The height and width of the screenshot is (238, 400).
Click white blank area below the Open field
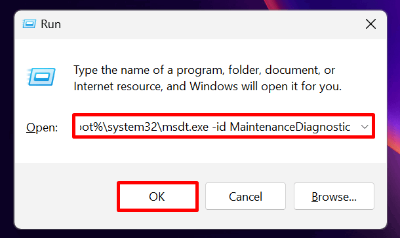click(199, 150)
